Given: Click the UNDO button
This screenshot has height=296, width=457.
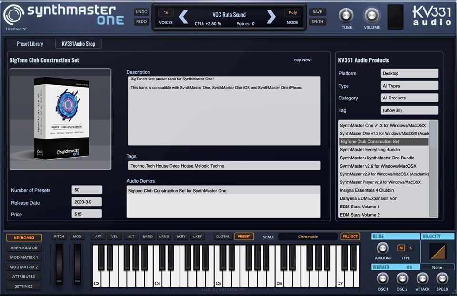Looking at the screenshot, I should (x=141, y=12).
